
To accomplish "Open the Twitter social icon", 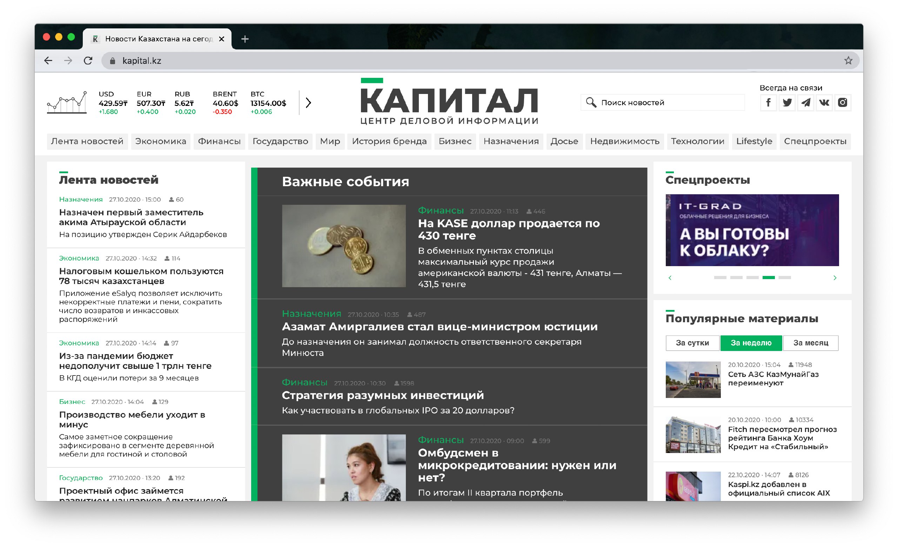I will 787,103.
